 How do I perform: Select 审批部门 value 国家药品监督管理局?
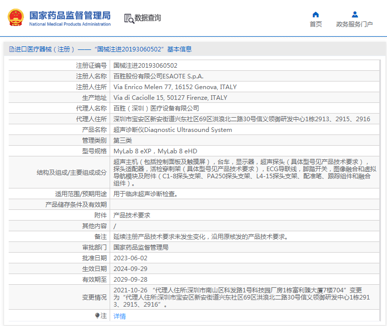click(141, 248)
